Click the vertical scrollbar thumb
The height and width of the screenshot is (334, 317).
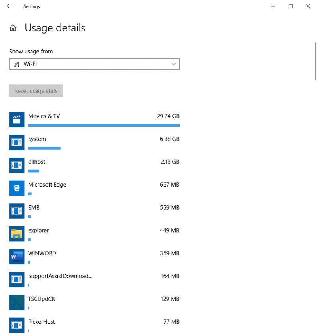click(315, 61)
